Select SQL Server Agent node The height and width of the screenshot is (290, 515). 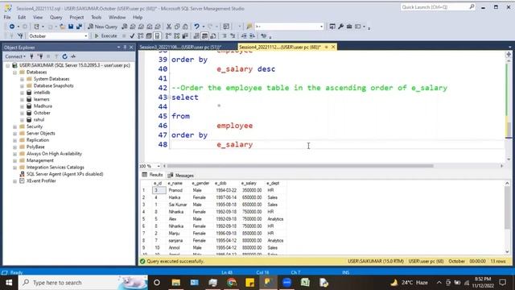[64, 174]
